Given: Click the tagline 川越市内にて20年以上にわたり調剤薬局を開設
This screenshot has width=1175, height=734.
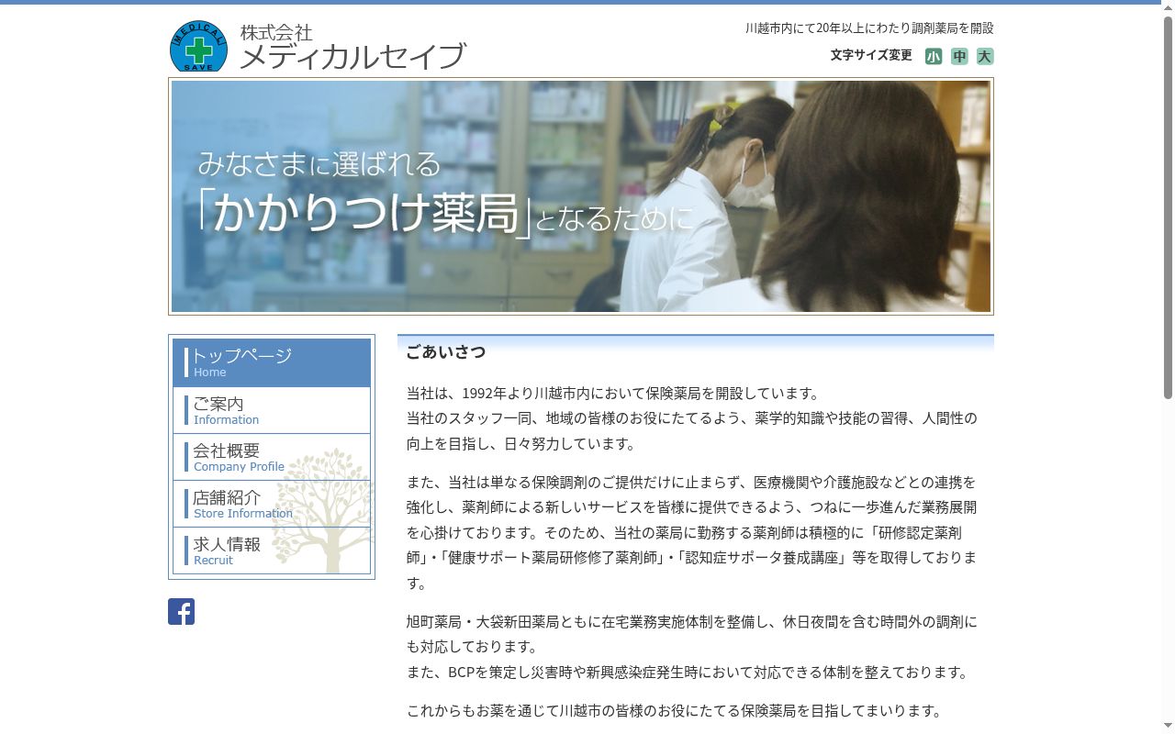Looking at the screenshot, I should coord(869,28).
